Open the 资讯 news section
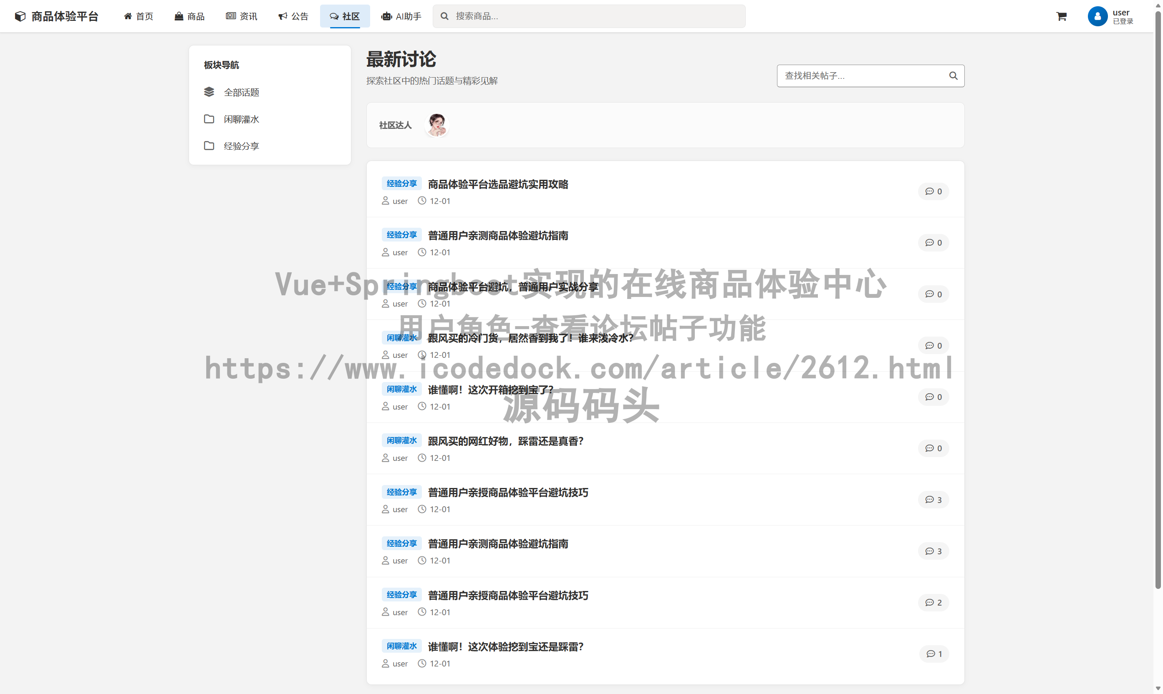This screenshot has height=694, width=1163. pyautogui.click(x=241, y=16)
